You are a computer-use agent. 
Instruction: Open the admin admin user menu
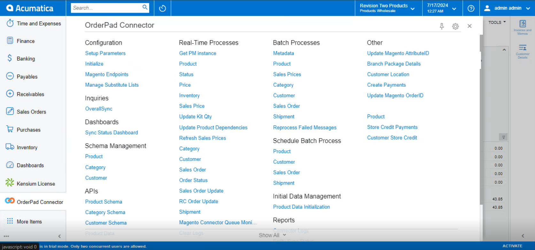(507, 8)
